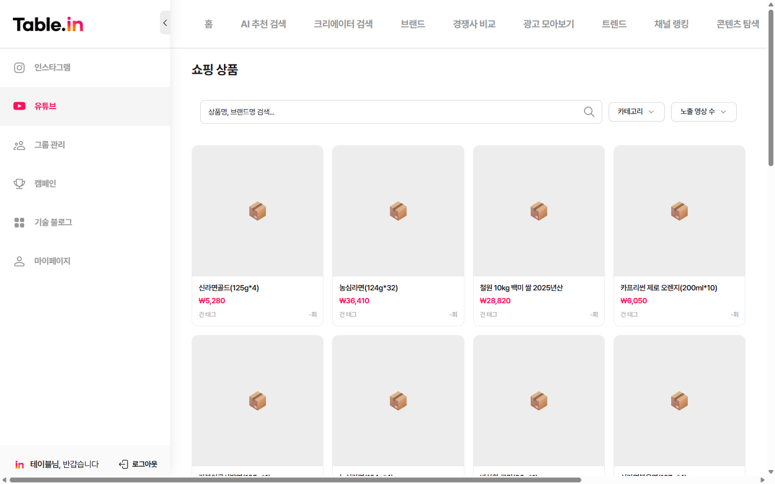The height and width of the screenshot is (484, 775).
Task: Click the Instagram icon in sidebar
Action: point(19,68)
